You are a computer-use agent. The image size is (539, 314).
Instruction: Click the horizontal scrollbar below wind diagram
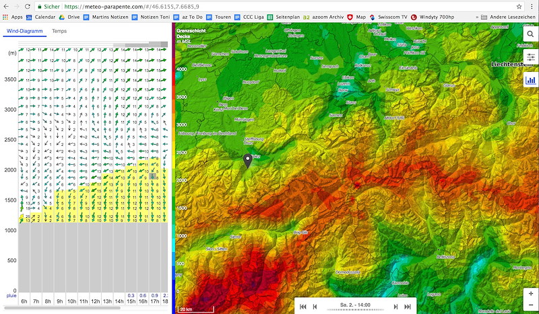point(63,308)
